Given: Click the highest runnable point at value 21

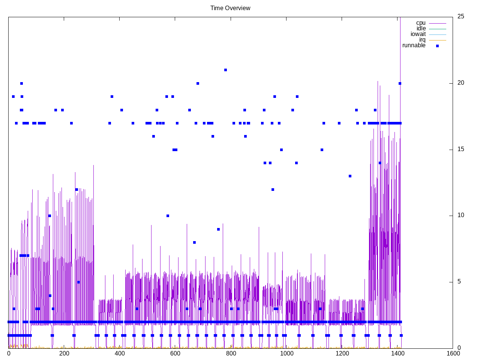Looking at the screenshot, I should [225, 70].
